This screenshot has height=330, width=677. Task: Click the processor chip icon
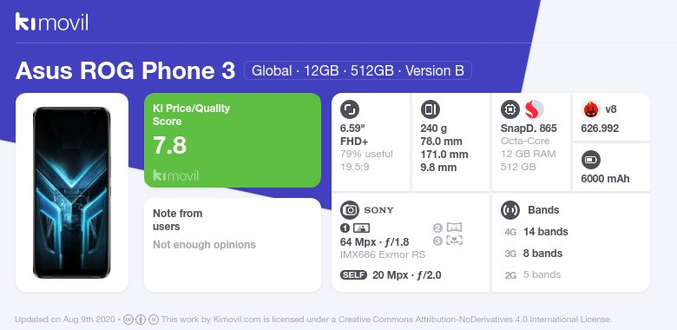point(509,109)
